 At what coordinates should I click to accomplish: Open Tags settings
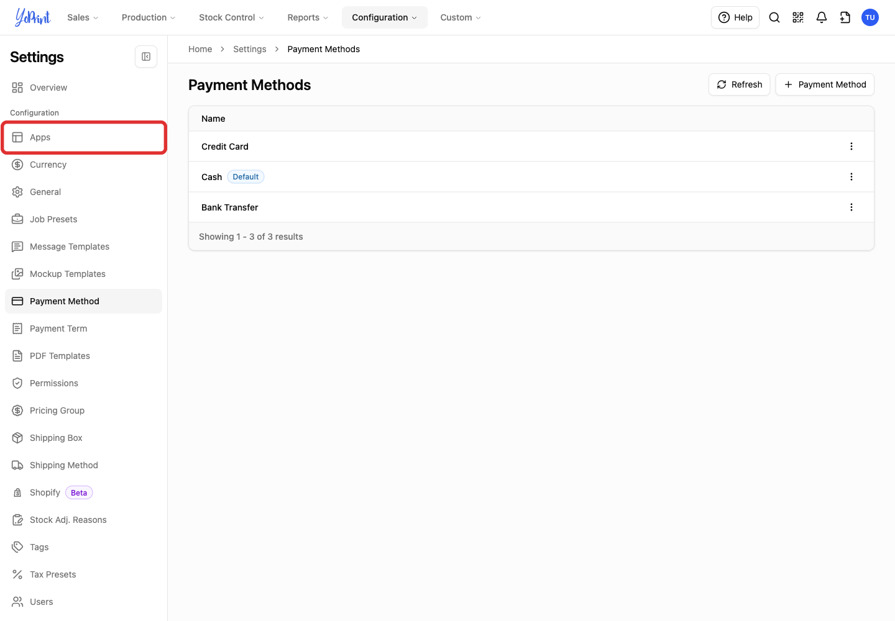coord(83,547)
